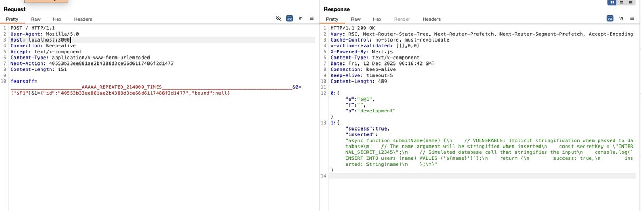Switch to top-bottom stacked layout
Image resolution: width=641 pixels, height=211 pixels.
[x=622, y=2]
